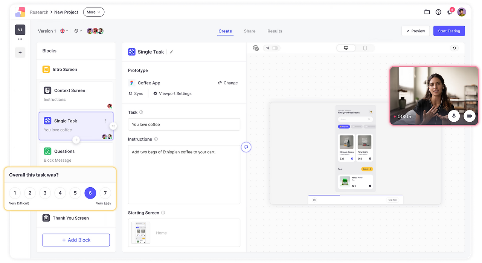The image size is (482, 263).
Task: Click the Add Block button
Action: (76, 240)
